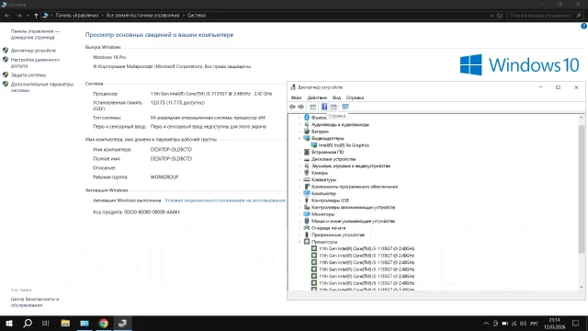Click the scan hardware monitor icon in toolbar
This screenshot has height=331, width=588.
click(x=345, y=107)
